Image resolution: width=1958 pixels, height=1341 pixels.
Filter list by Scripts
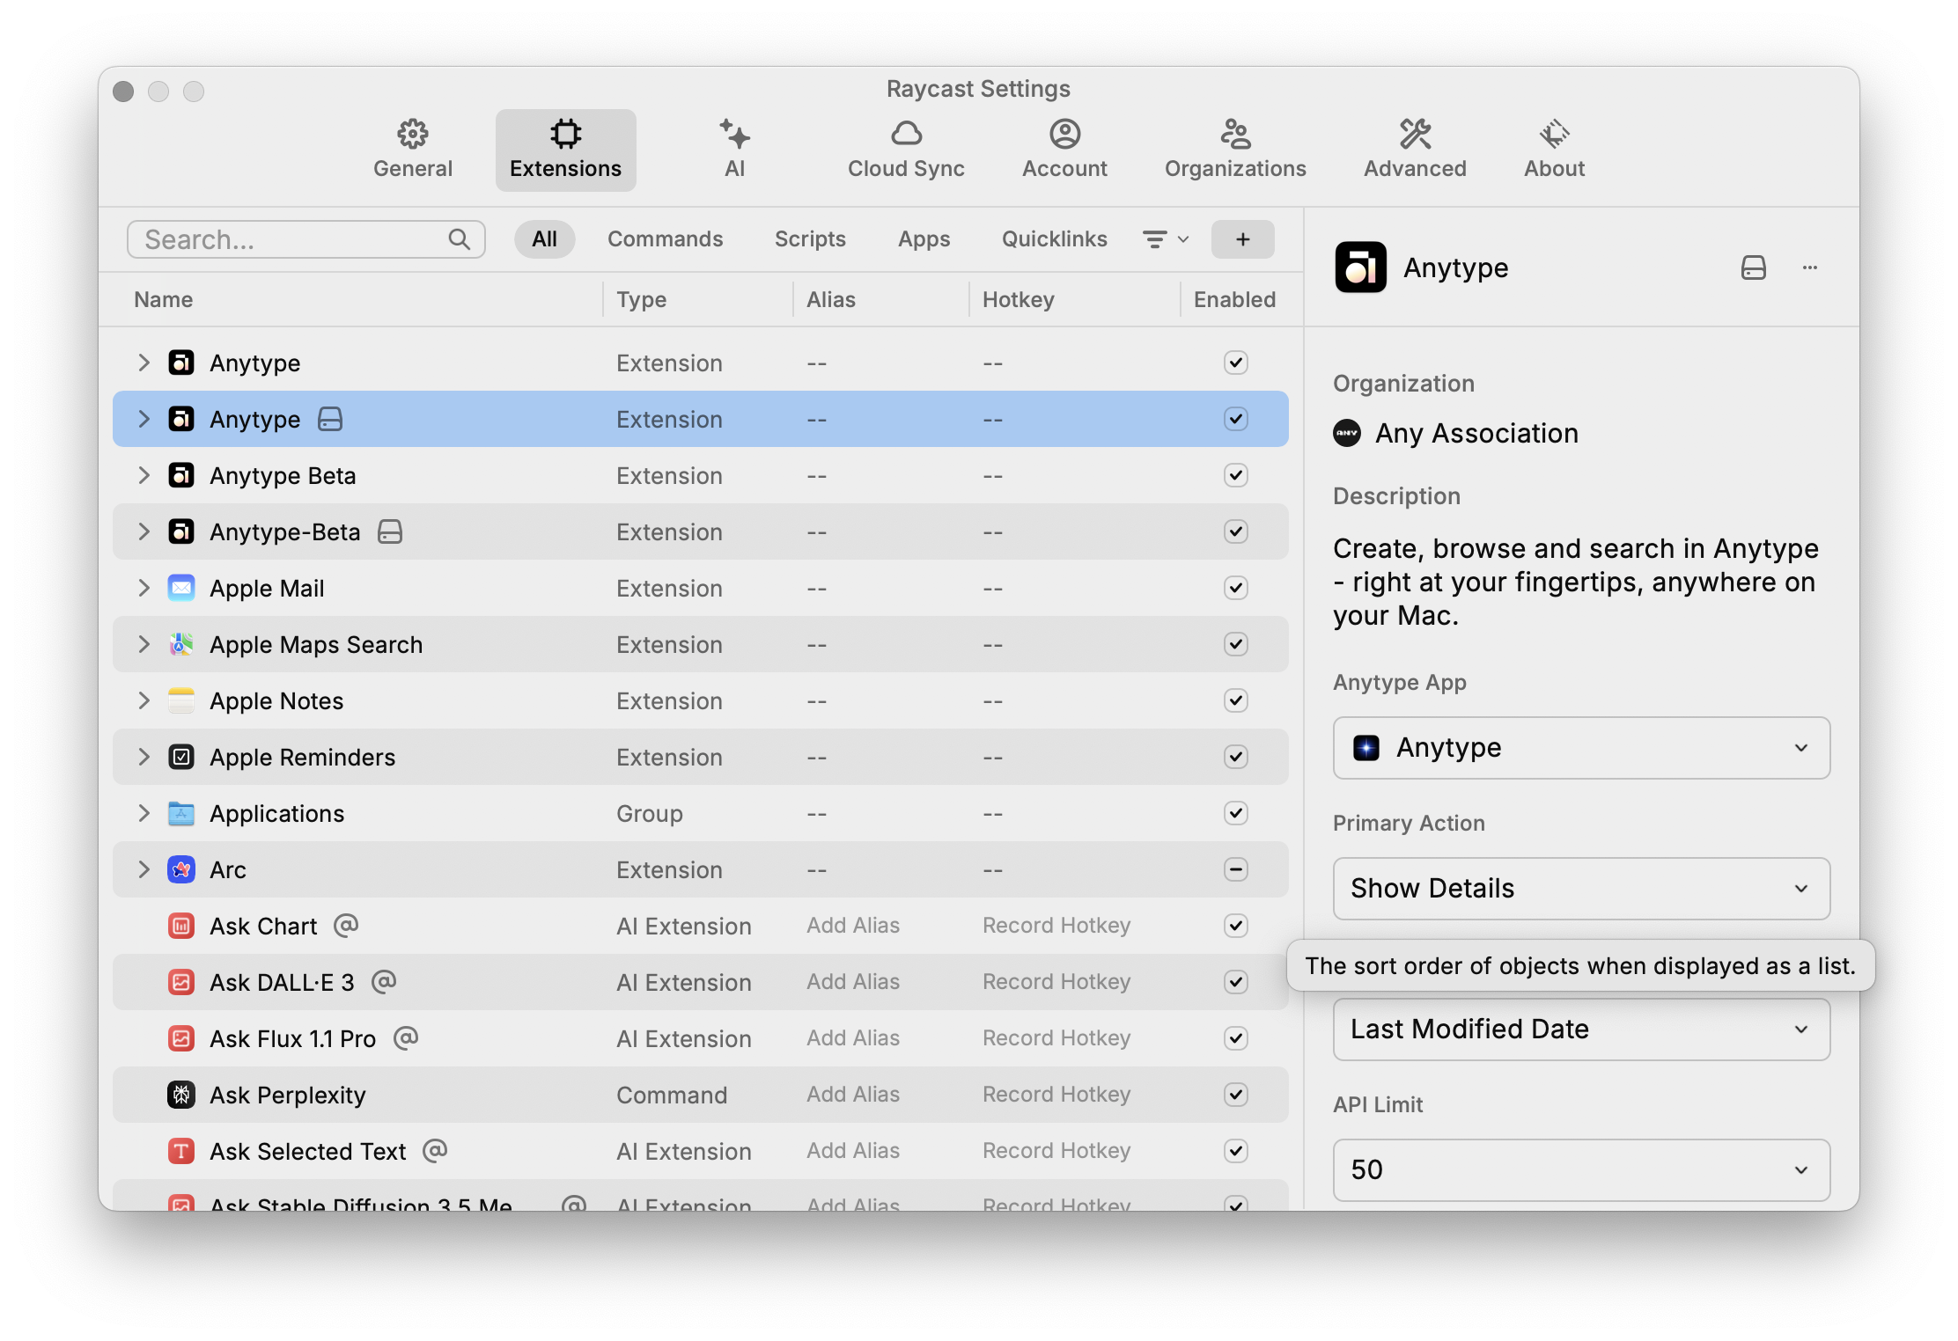click(810, 239)
